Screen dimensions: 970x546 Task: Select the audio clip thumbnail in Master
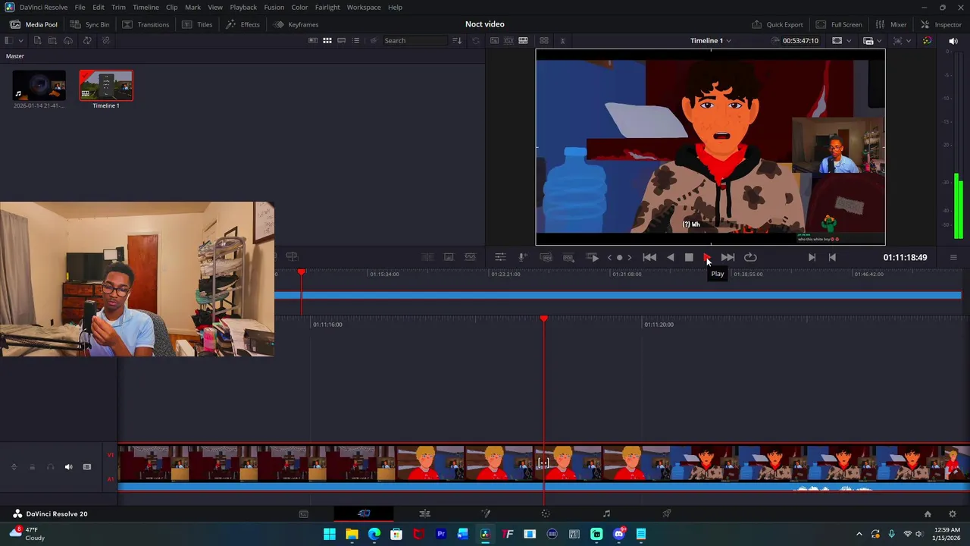pos(39,86)
